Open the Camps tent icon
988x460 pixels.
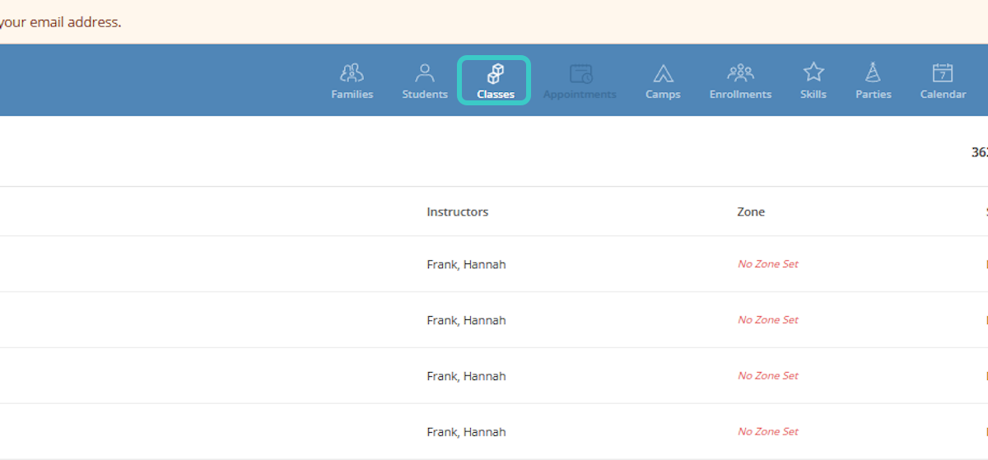[x=663, y=73]
